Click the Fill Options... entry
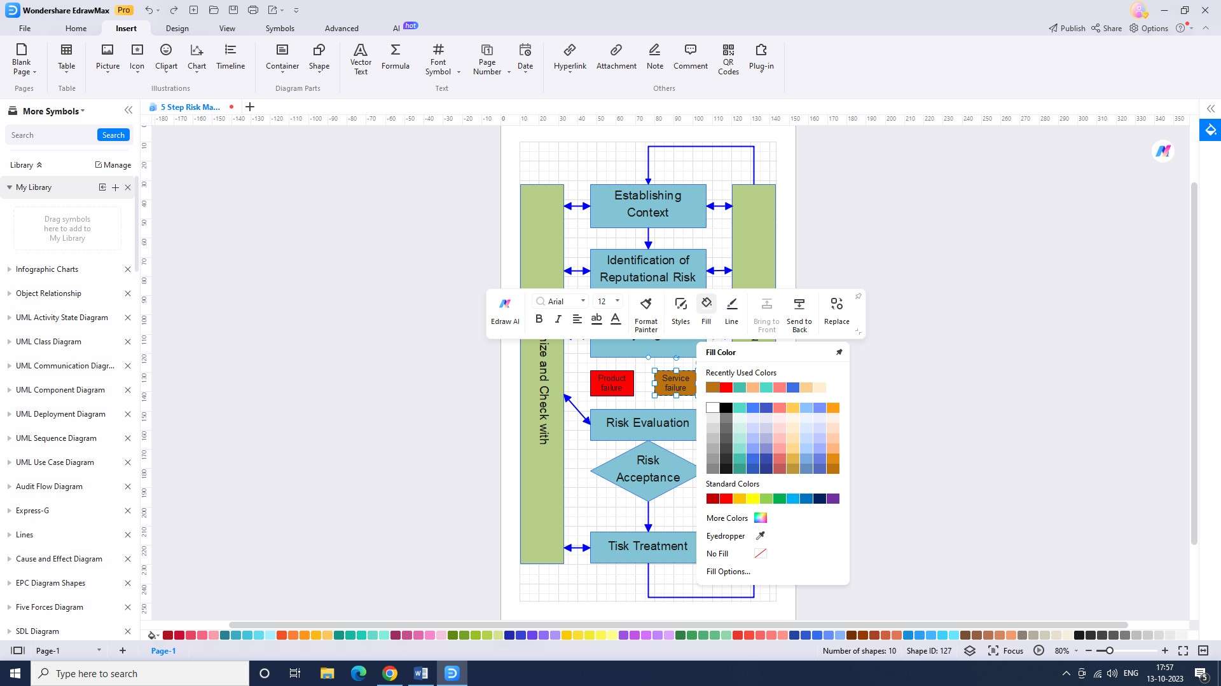Screen dimensions: 1221x686 coord(728,572)
